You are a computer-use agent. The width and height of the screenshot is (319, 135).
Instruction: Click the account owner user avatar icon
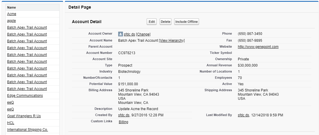pyautogui.click(x=121, y=34)
